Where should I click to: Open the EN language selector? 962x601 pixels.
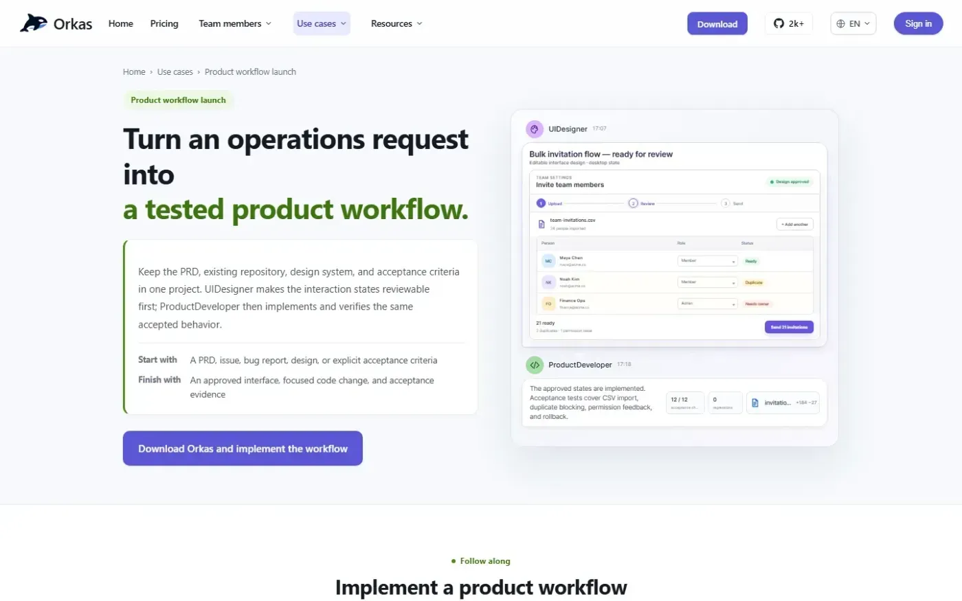coord(853,23)
